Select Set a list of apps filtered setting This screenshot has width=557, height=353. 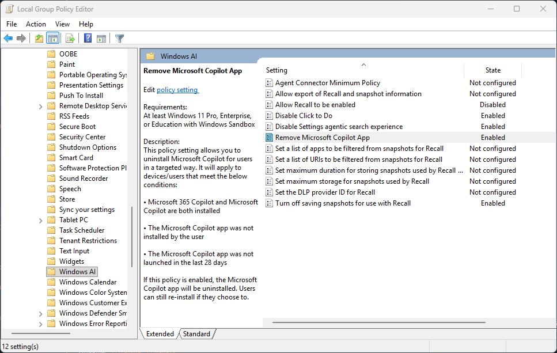pos(359,149)
